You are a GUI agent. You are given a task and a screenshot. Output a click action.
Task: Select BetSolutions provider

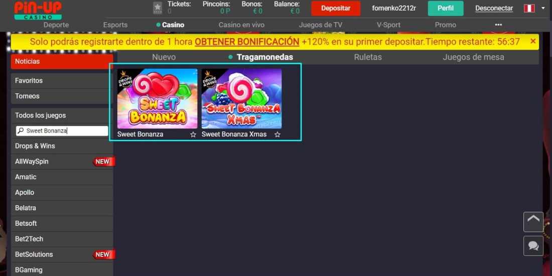(62, 254)
